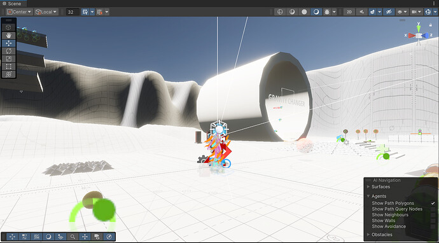Click the grid snap value field showing 32
439x243 pixels.
[x=73, y=12]
